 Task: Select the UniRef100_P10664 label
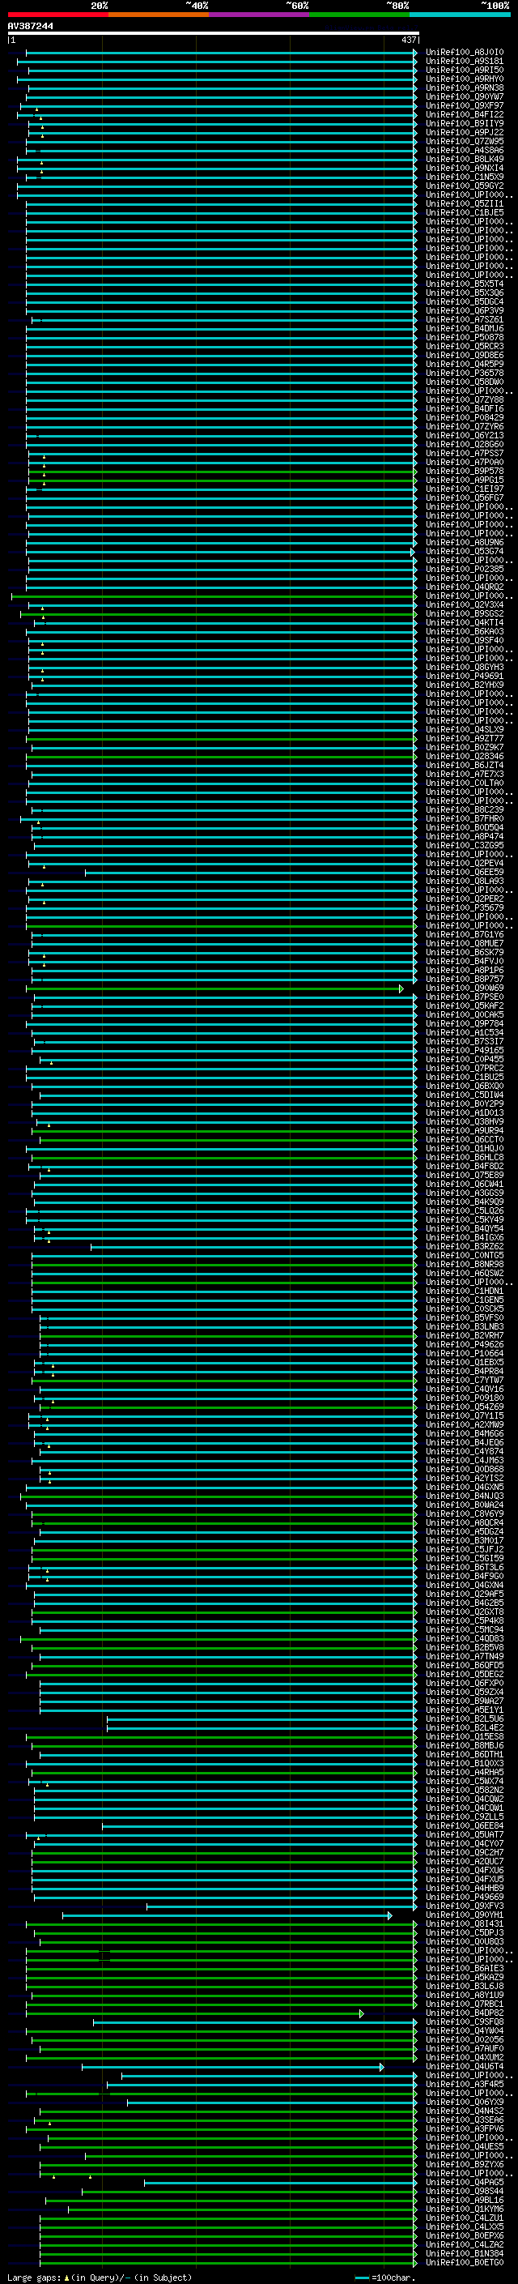465,1353
